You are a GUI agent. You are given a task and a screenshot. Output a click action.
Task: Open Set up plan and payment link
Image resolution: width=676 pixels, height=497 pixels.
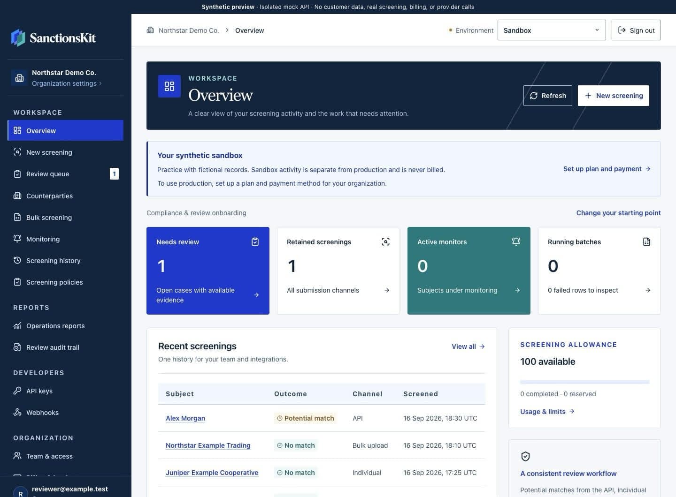tap(607, 169)
